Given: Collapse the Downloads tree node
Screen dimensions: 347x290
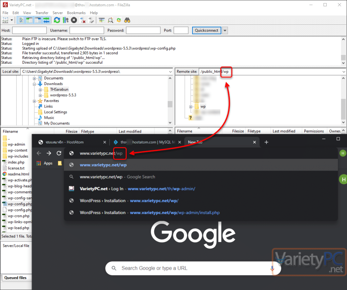Looking at the screenshot, I should (x=34, y=84).
